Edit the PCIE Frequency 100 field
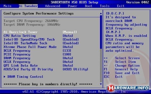The width and height of the screenshot is (151, 94). point(67,54)
